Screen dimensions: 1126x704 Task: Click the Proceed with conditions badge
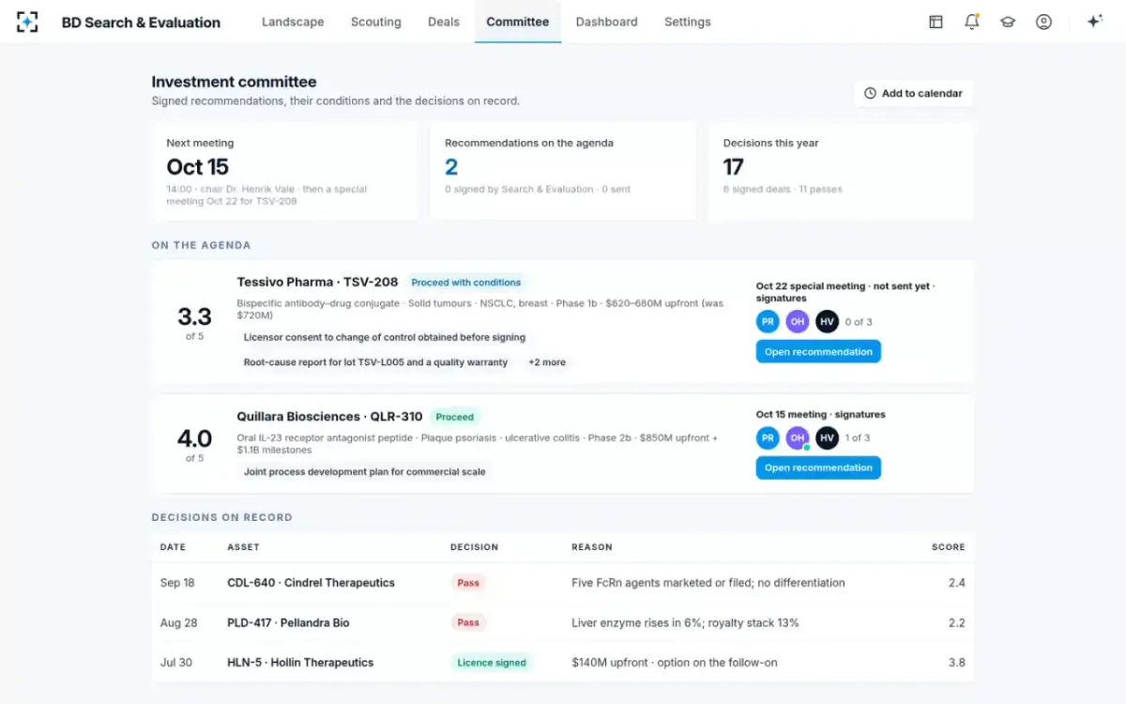(466, 283)
